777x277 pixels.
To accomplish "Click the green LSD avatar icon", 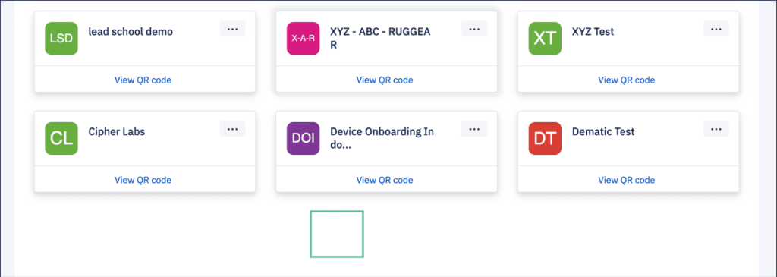I will pyautogui.click(x=61, y=38).
